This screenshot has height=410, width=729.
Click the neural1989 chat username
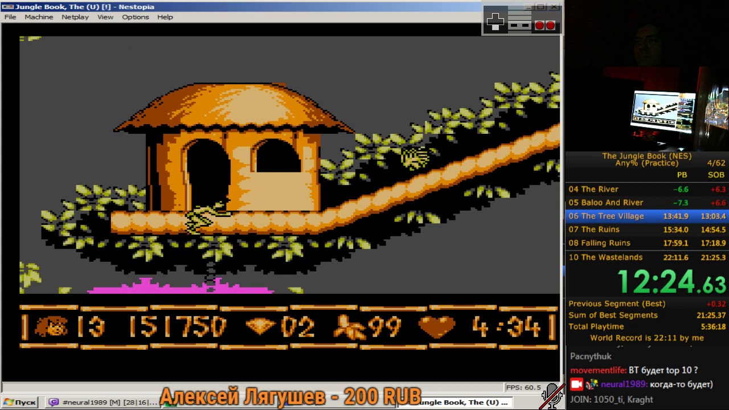point(624,384)
